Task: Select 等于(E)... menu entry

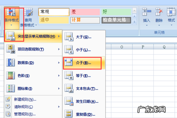Action: [84, 76]
